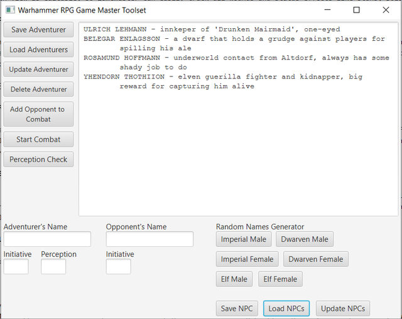Generate an Elf Male name
This screenshot has width=402, height=319.
pos(234,279)
